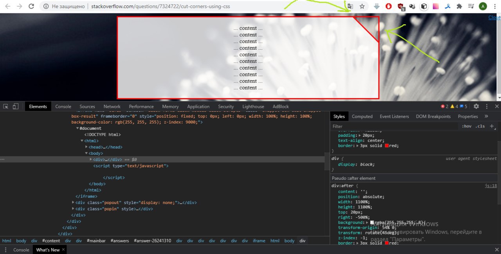
Task: Open DevTools three-dot customize menu
Action: (x=487, y=106)
